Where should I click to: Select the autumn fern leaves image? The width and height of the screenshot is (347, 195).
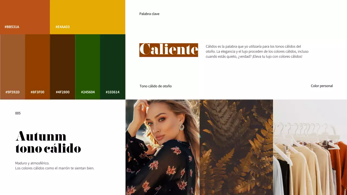(x=236, y=147)
